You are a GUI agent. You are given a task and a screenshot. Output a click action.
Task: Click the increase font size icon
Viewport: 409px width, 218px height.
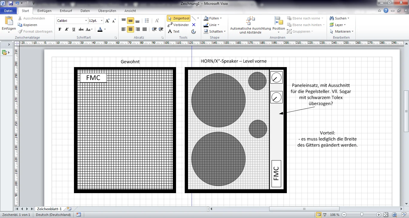tap(107, 21)
